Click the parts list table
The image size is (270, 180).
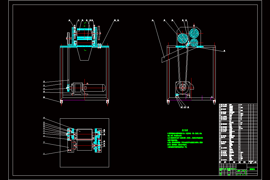(238, 134)
